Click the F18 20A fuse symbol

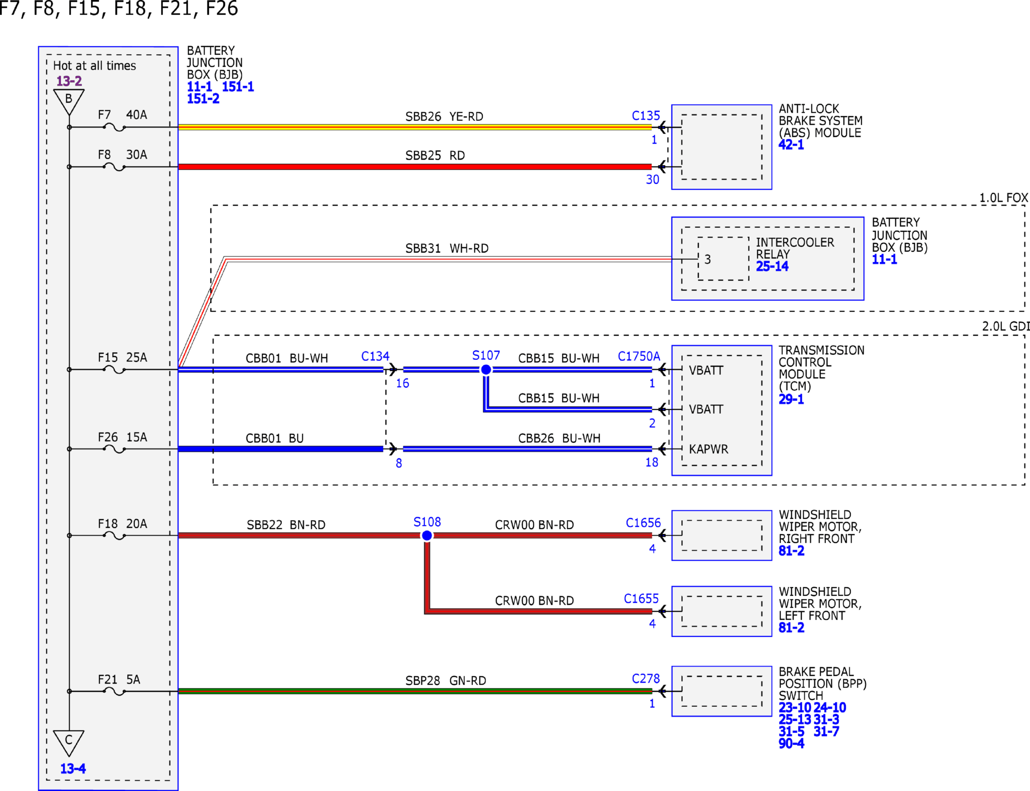click(115, 536)
